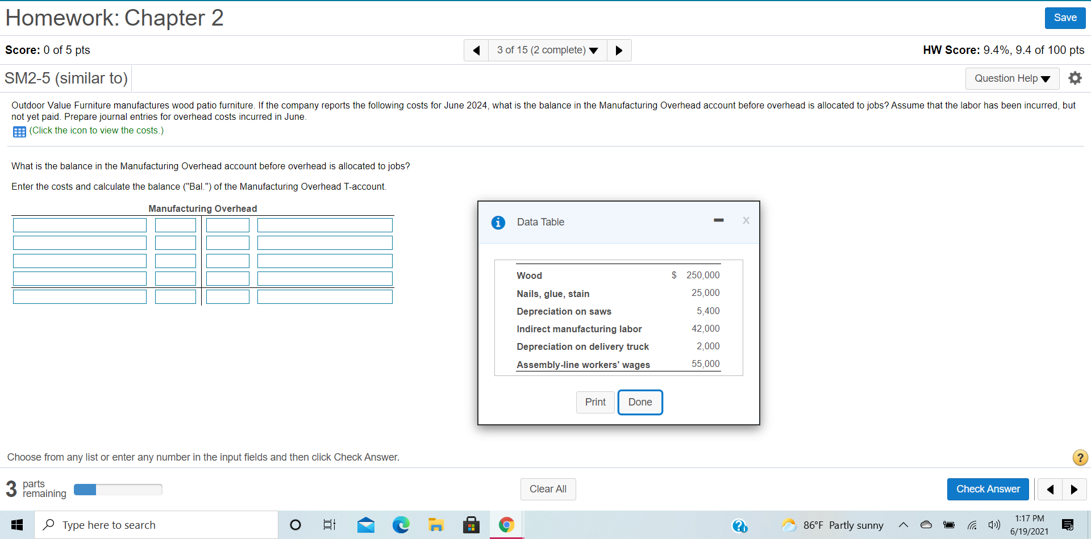Select first row left amount field of T-account
1091x539 pixels.
pos(176,225)
